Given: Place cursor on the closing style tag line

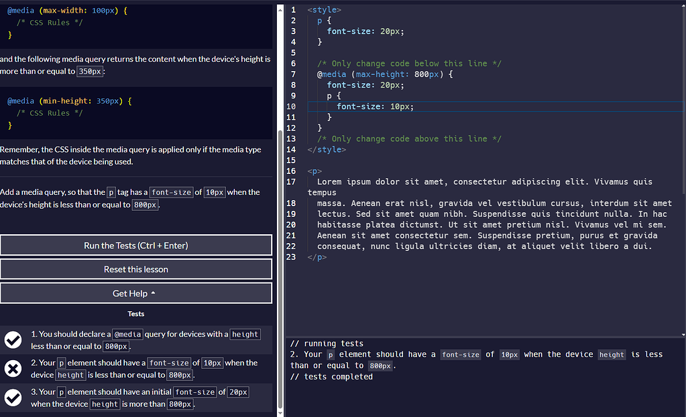Looking at the screenshot, I should click(327, 149).
